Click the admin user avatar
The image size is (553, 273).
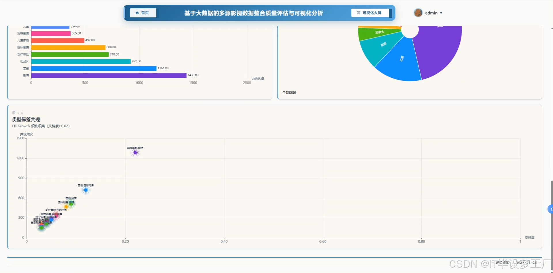coord(418,13)
